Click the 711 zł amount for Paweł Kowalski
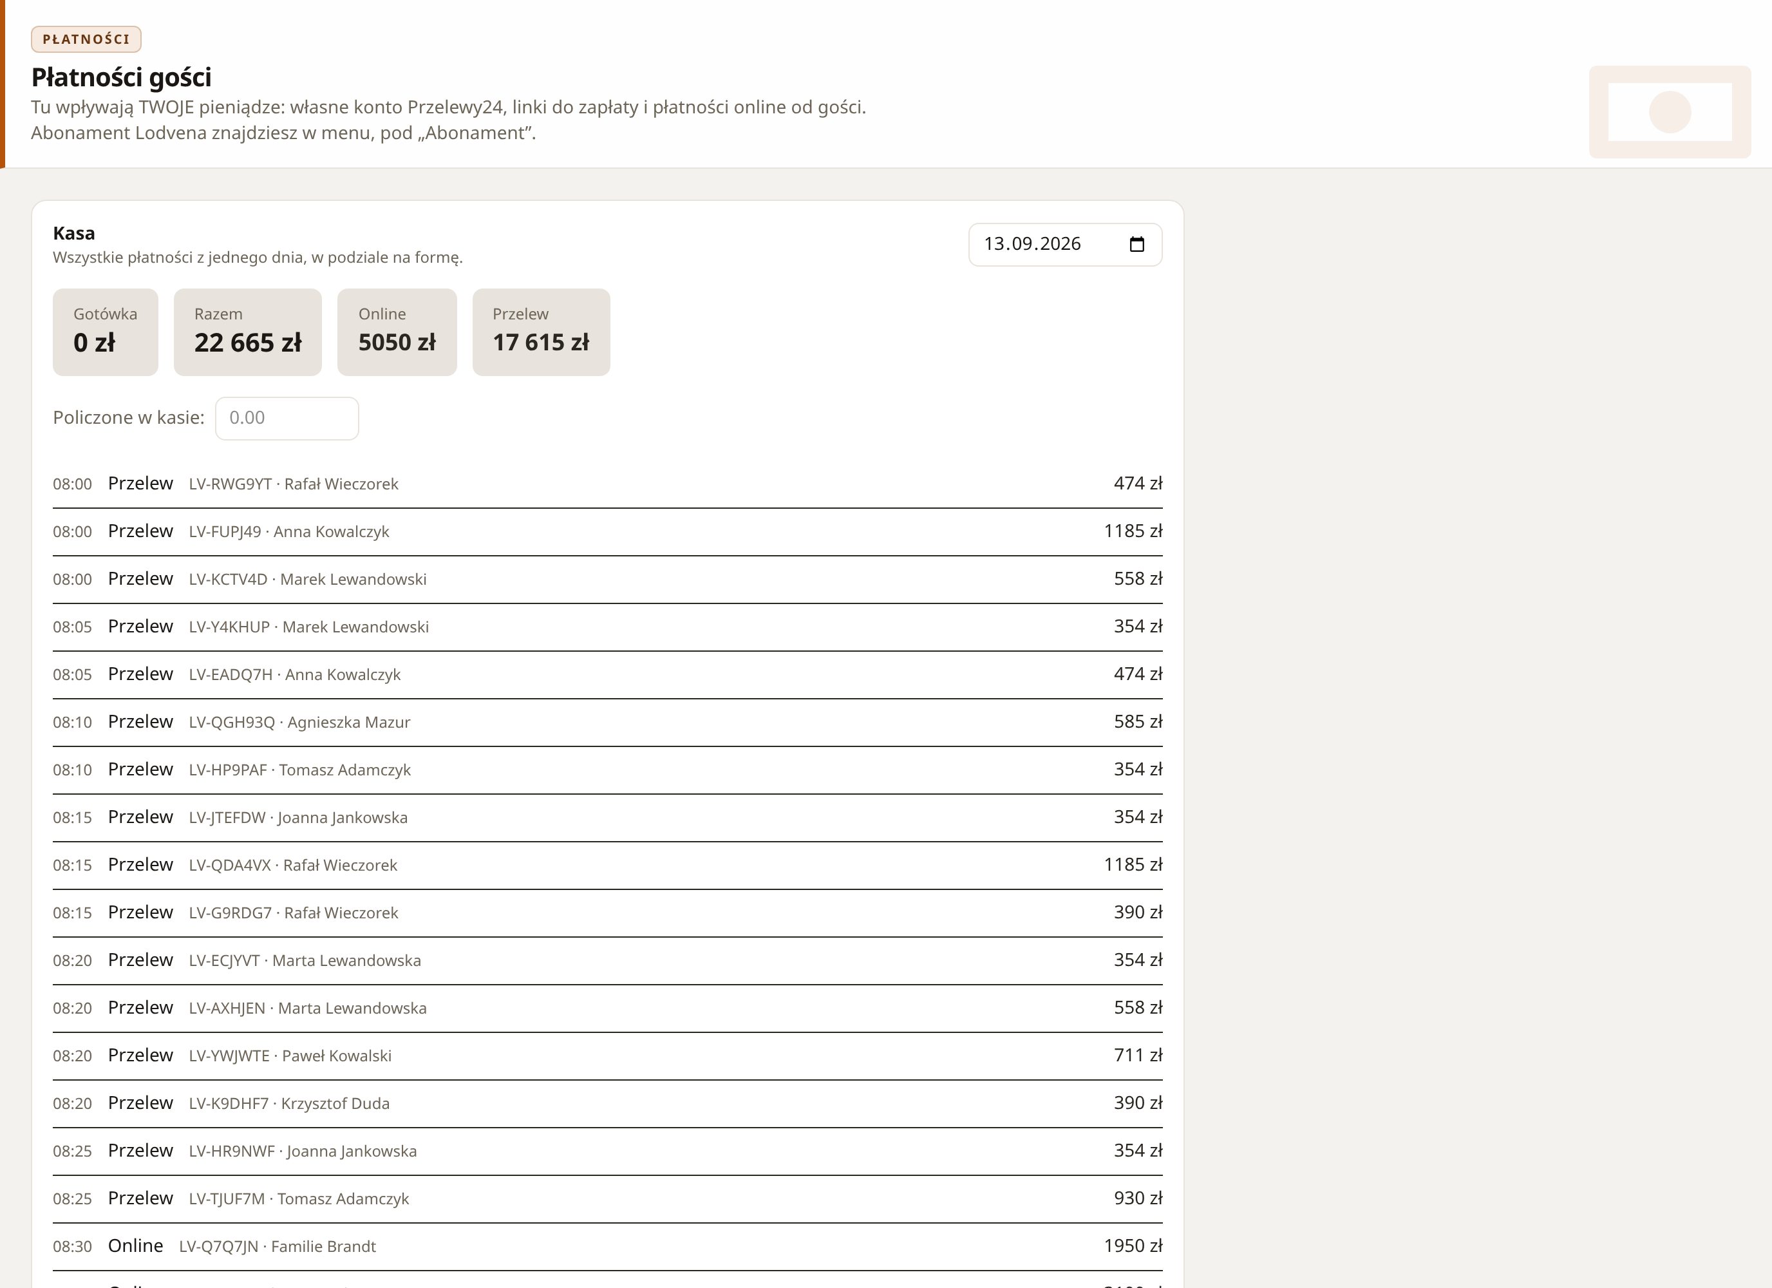Viewport: 1772px width, 1288px height. [1138, 1055]
